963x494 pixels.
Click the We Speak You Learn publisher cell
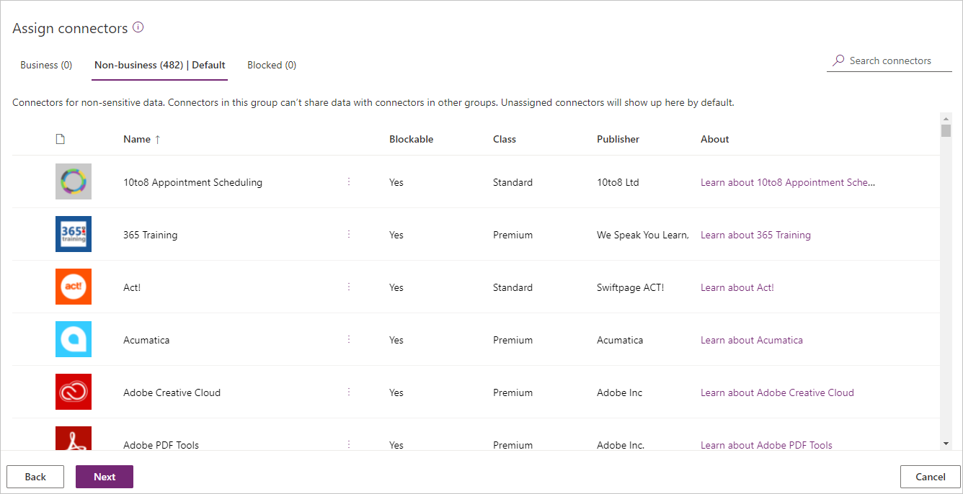(x=643, y=235)
